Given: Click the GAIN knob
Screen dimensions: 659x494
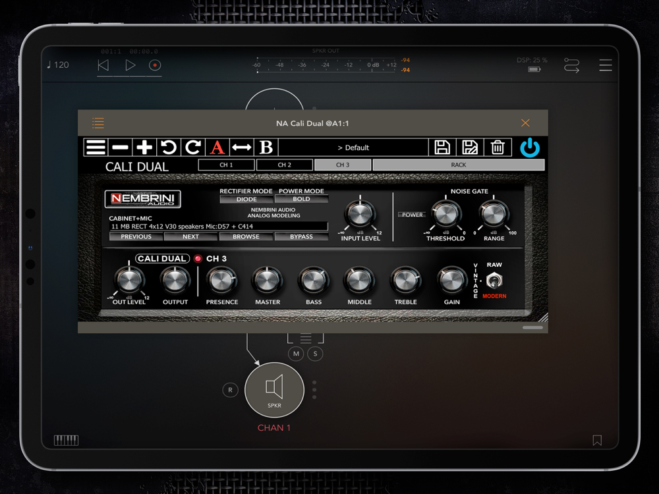Looking at the screenshot, I should 452,281.
